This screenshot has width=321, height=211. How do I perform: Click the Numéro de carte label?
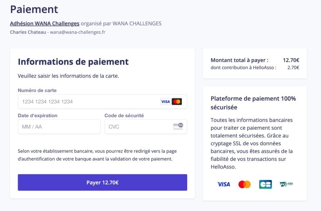click(37, 90)
